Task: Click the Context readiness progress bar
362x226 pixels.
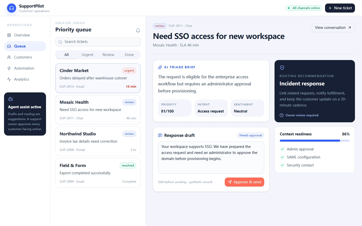Action: (x=315, y=141)
